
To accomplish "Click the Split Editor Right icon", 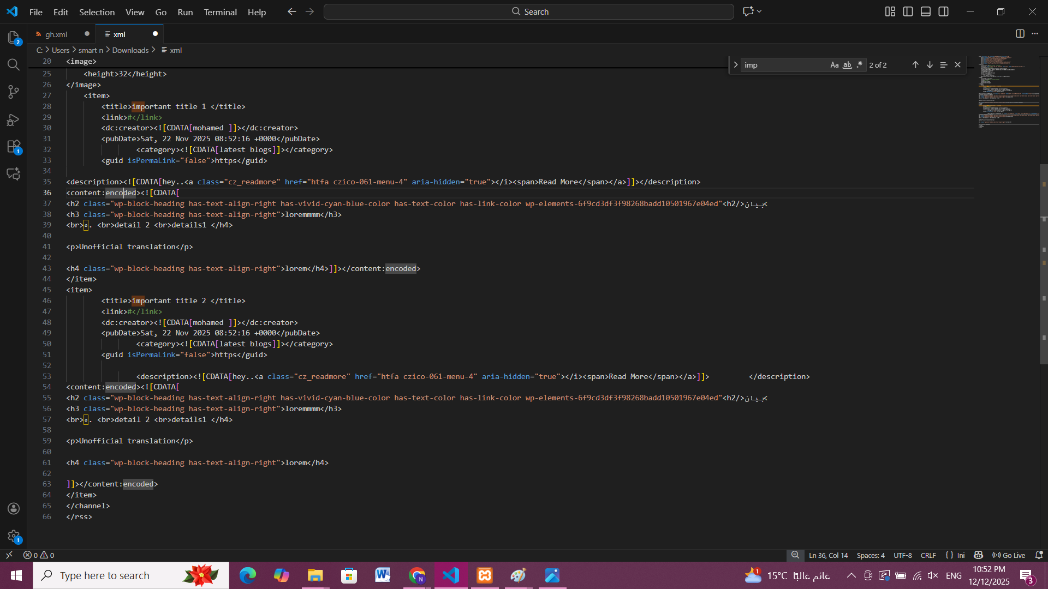I will point(1020,34).
